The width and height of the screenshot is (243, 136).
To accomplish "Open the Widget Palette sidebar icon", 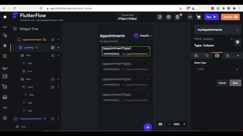I will pos(5,35).
